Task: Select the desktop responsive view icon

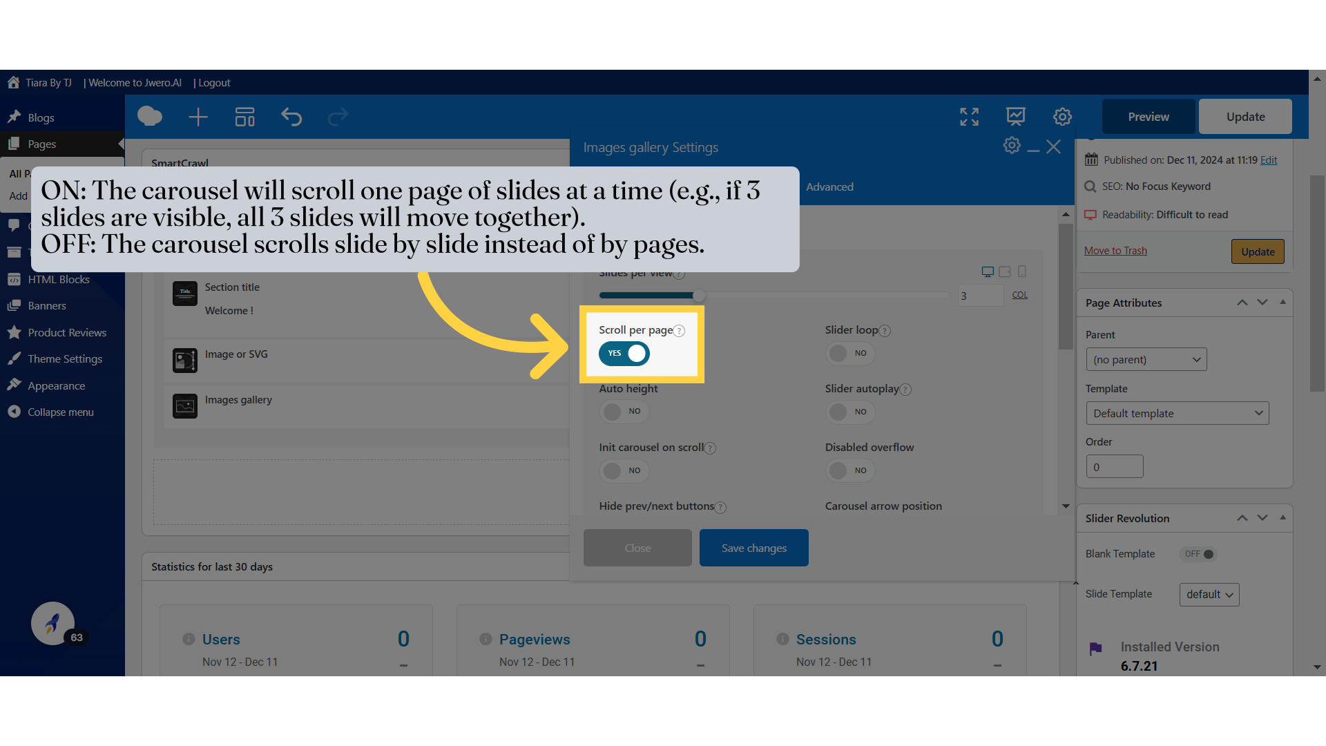Action: point(988,271)
